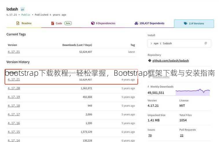Click the 1,590 downloads cell
This screenshot has height=142, width=219.
pos(89,123)
